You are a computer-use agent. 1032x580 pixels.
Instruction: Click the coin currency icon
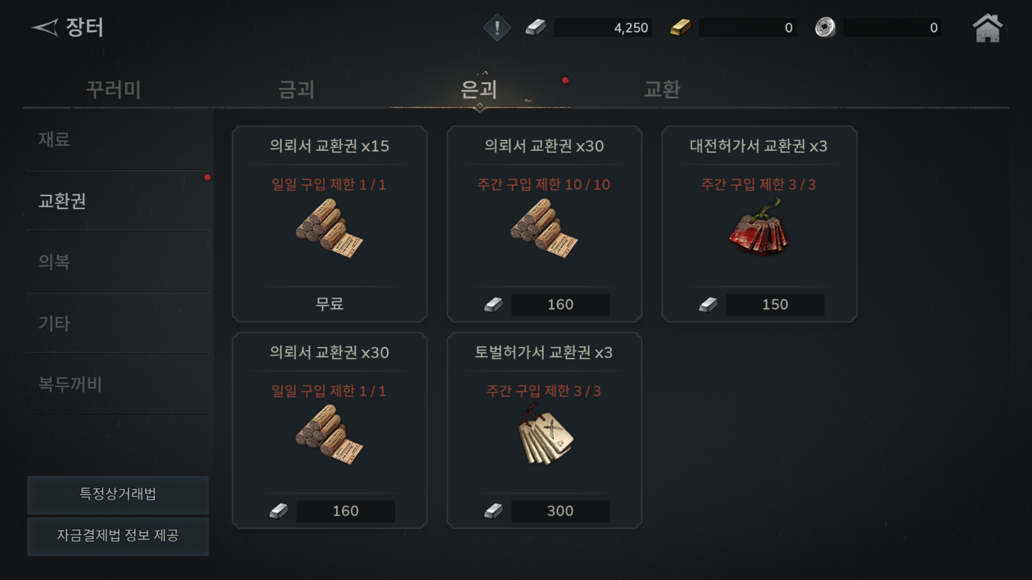(x=825, y=27)
